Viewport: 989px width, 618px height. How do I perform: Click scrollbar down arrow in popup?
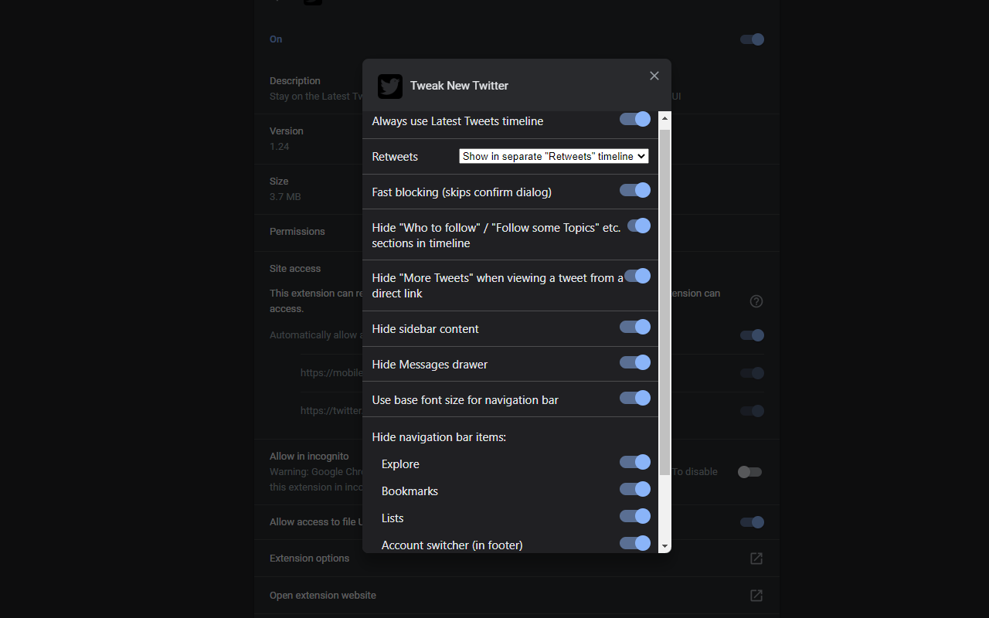664,546
